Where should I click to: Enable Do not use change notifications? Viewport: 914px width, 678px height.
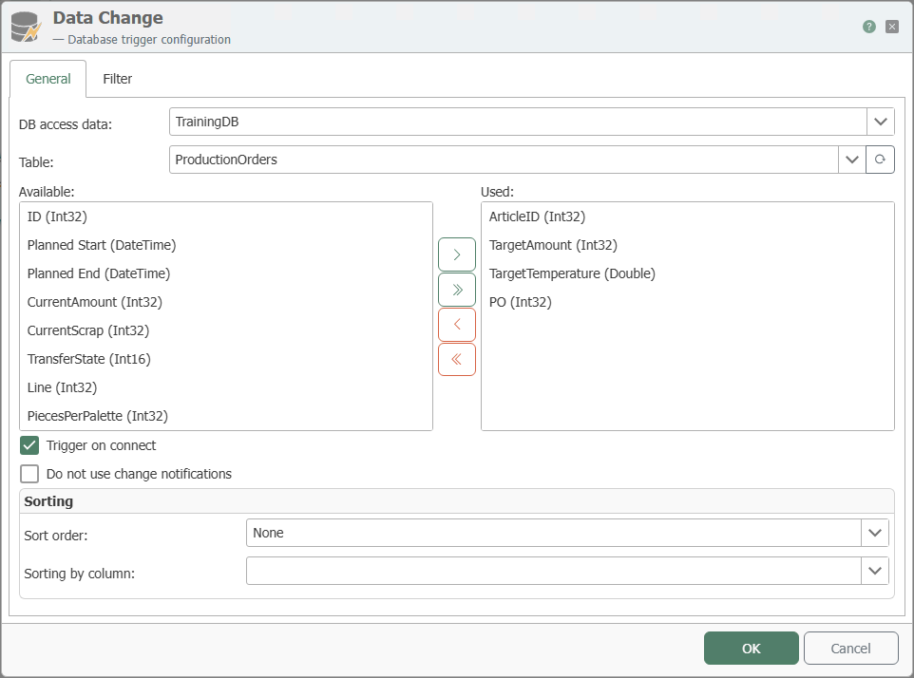point(29,474)
